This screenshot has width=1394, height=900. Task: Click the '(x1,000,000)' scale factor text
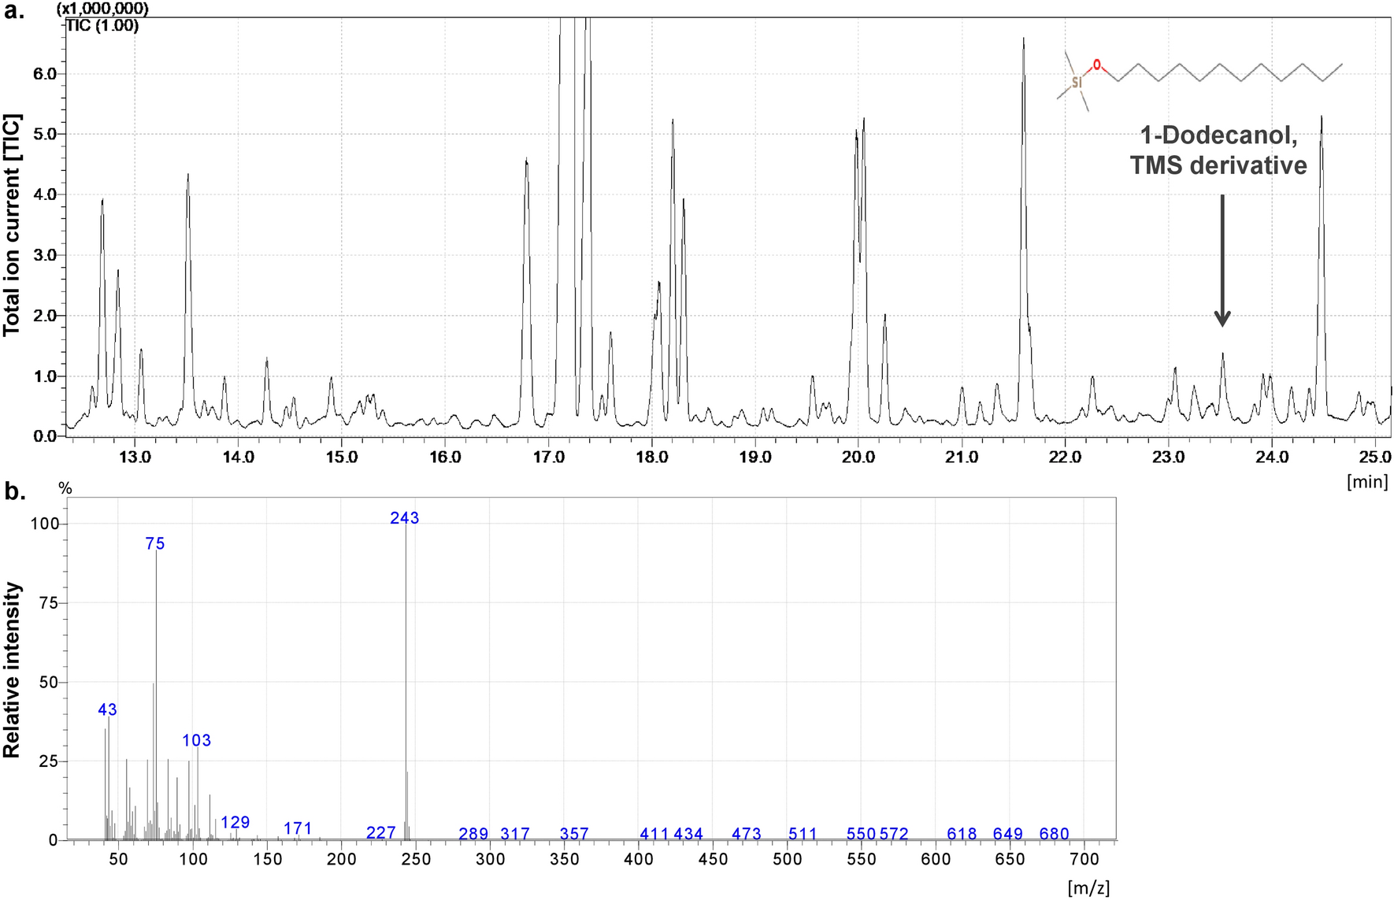[x=102, y=9]
